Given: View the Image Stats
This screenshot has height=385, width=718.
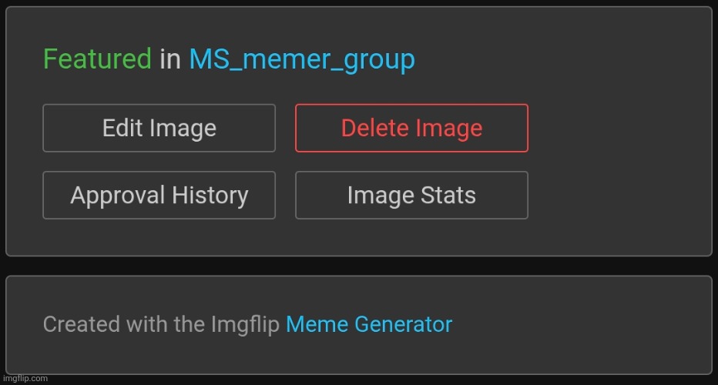Looking at the screenshot, I should point(411,196).
